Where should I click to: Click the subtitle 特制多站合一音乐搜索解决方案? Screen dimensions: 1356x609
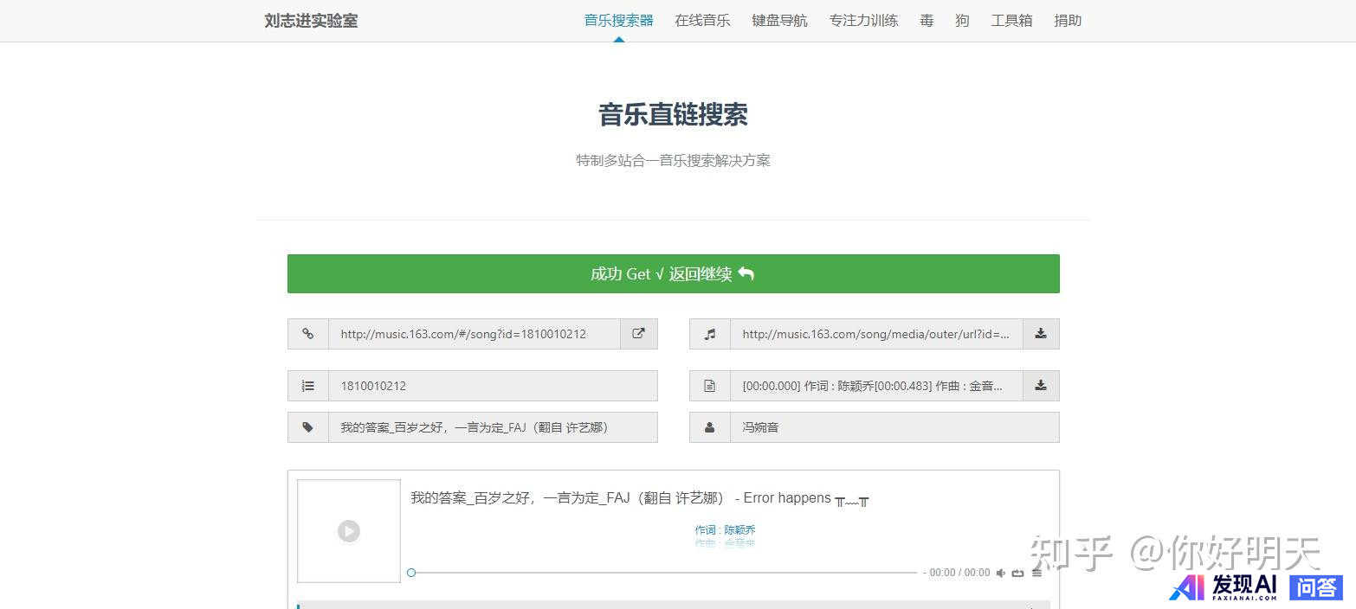673,160
